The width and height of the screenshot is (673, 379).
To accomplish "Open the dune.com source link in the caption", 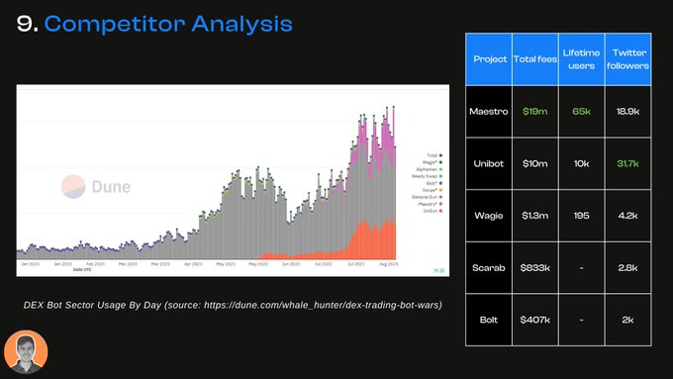I will 322,305.
